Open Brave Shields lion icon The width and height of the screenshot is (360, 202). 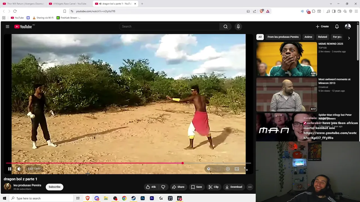(262, 11)
